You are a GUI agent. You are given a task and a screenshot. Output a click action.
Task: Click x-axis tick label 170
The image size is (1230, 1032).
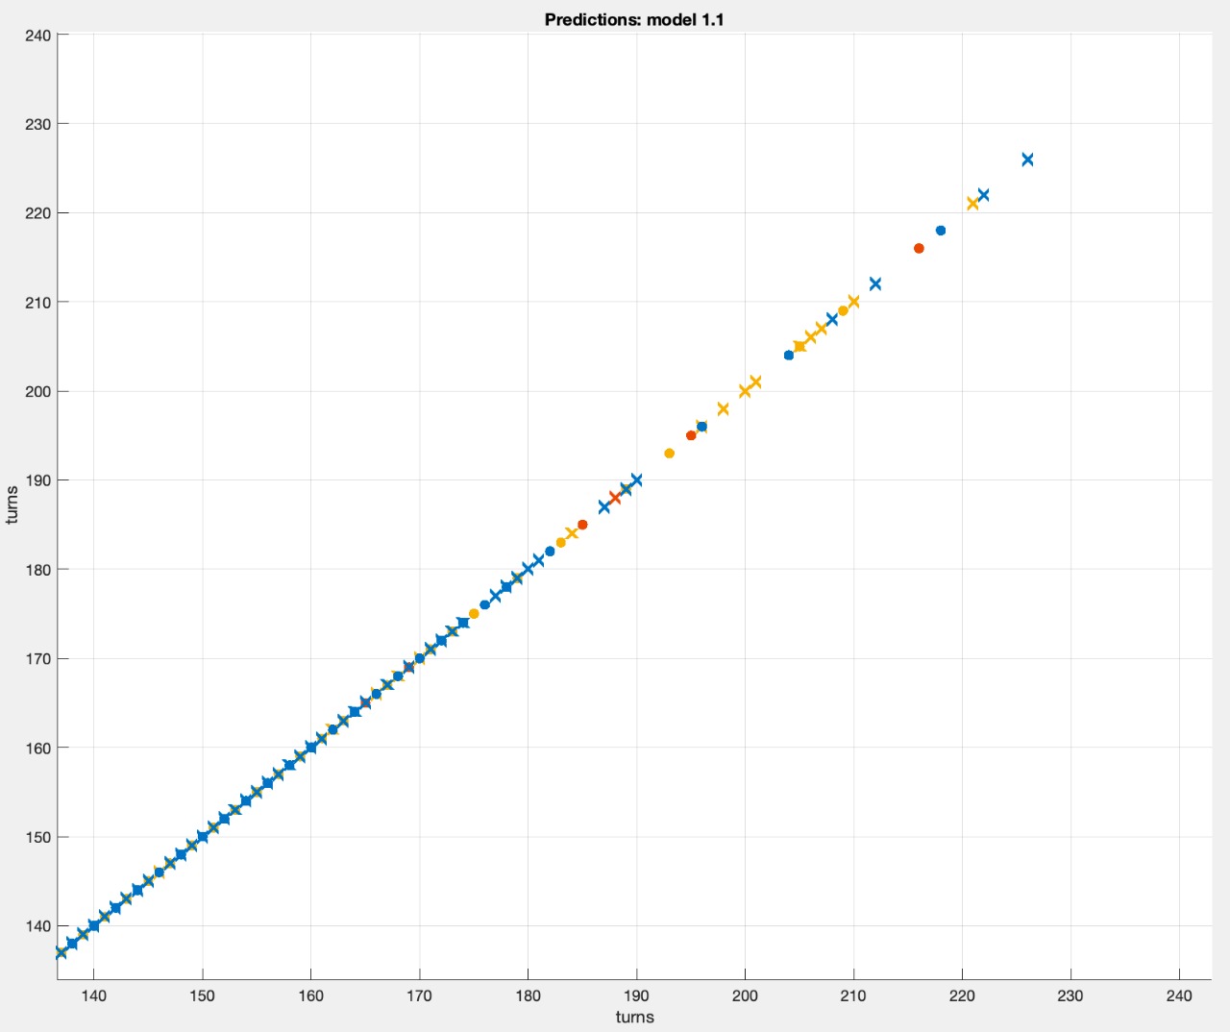pos(419,995)
